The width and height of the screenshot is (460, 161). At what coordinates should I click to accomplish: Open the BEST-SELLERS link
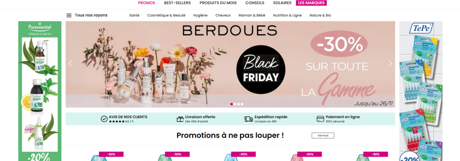(177, 3)
